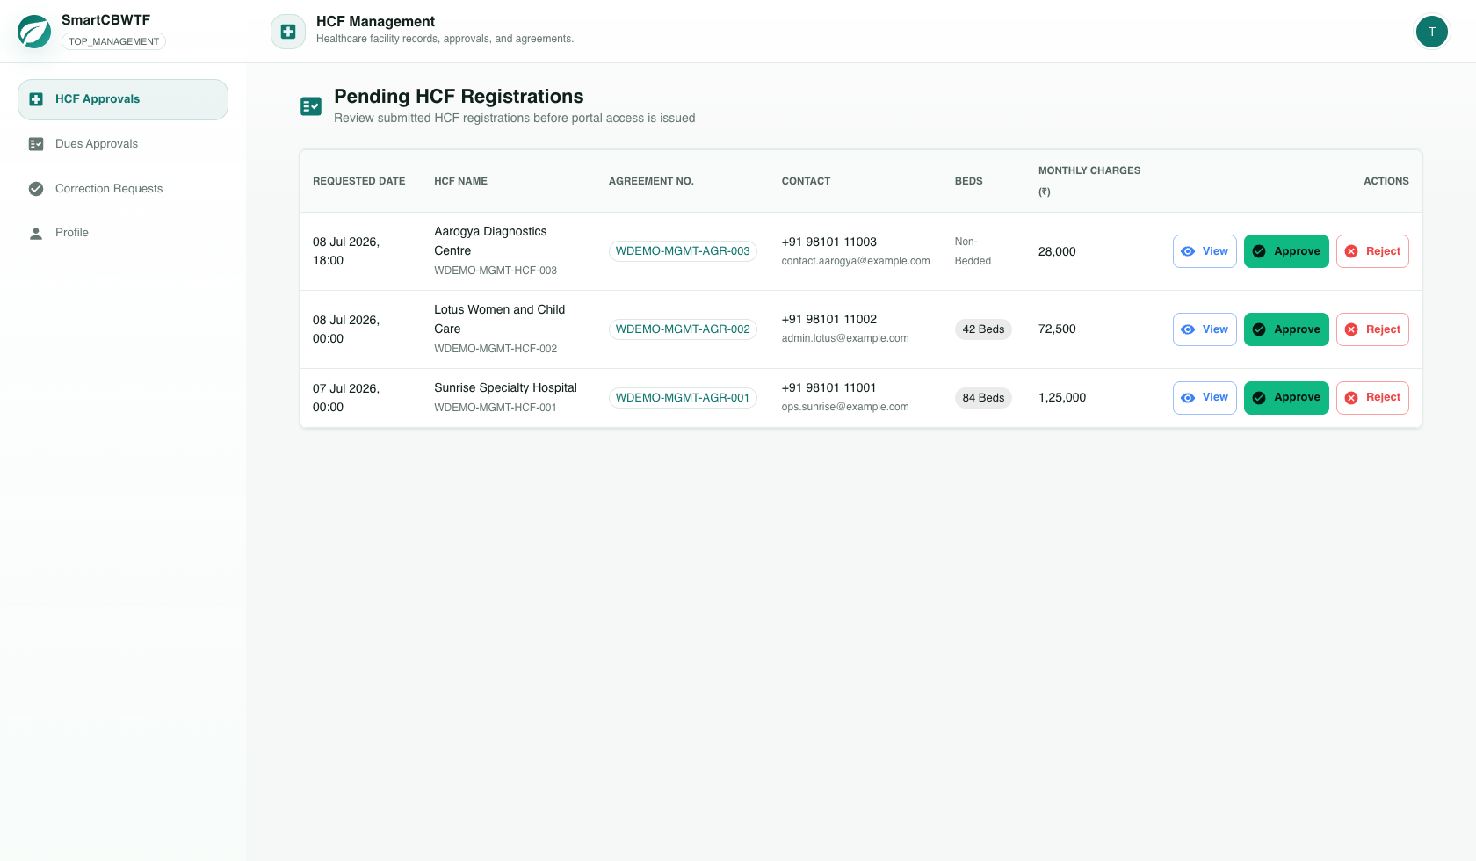The image size is (1476, 861).
Task: Click the MONTHLY CHARGES column header
Action: point(1089,181)
